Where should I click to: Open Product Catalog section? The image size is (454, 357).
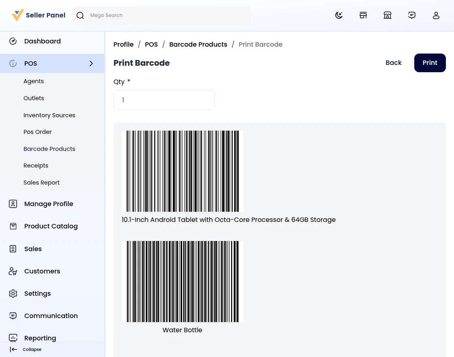click(x=51, y=226)
